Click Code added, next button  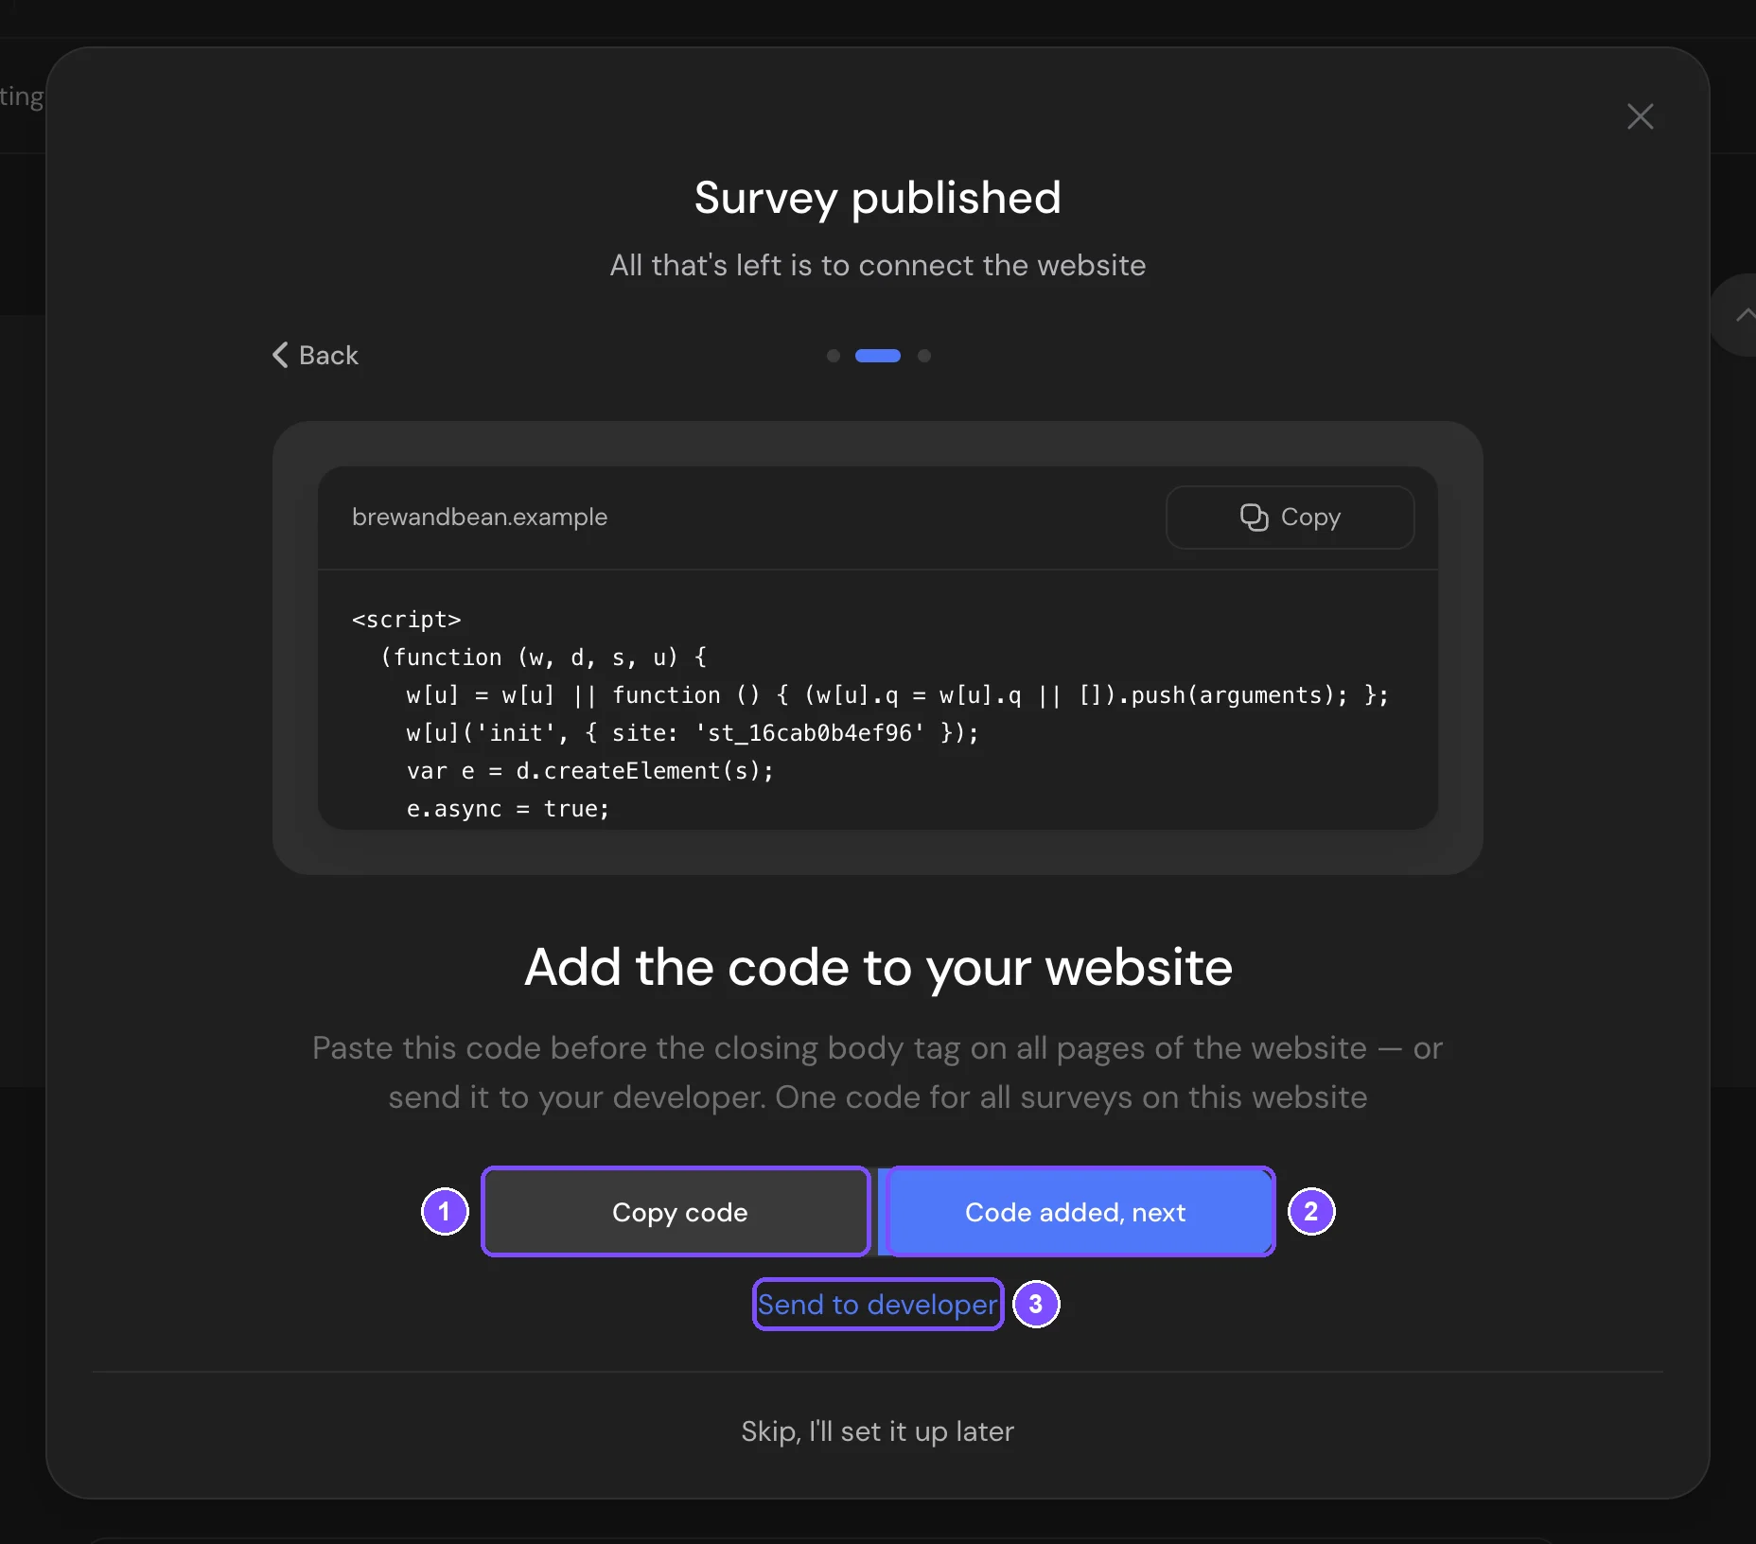coord(1076,1212)
